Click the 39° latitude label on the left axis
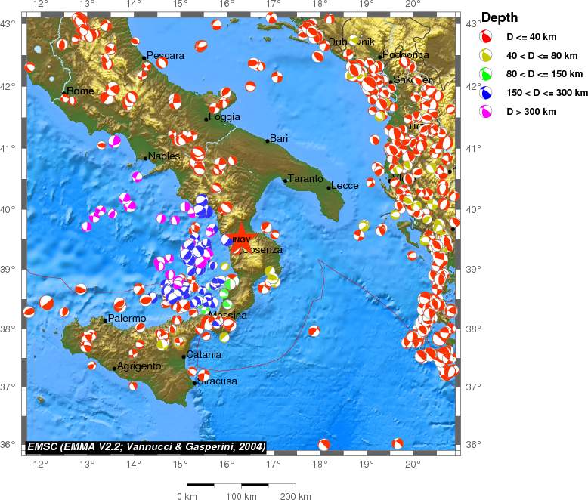 coord(8,269)
